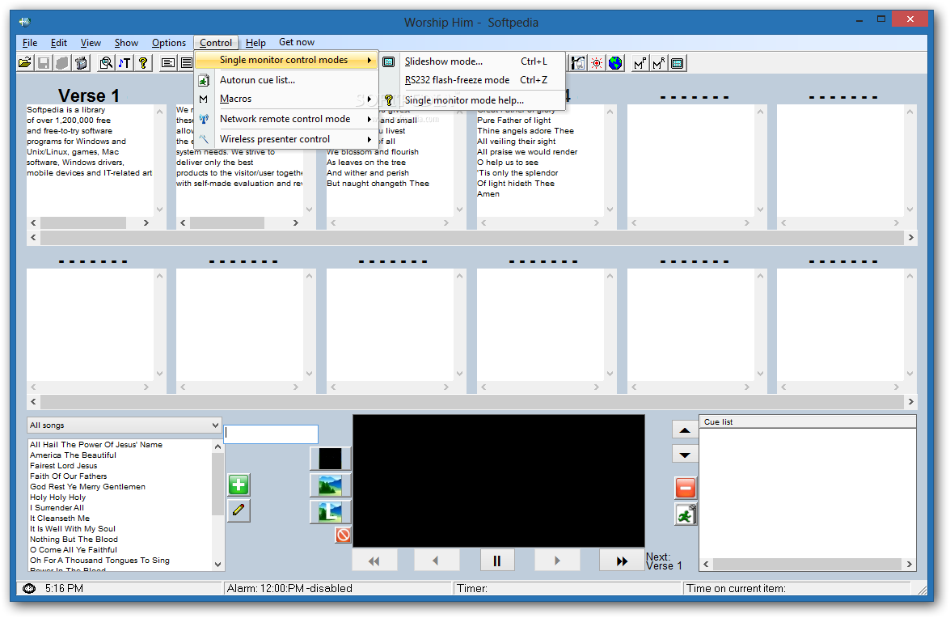
Task: Select the landscape with L logo button
Action: point(330,512)
